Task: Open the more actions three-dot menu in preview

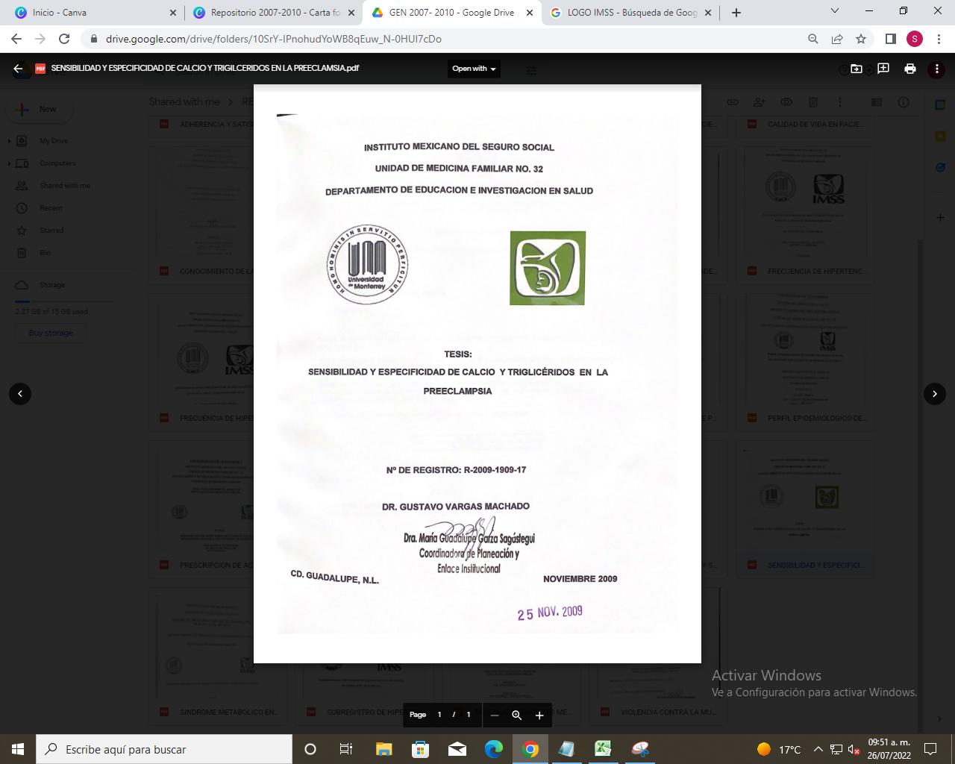Action: coord(936,69)
